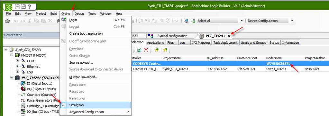Screen dimensions: 329x116
Task: Expand the COM1 tree node
Action: (17, 61)
